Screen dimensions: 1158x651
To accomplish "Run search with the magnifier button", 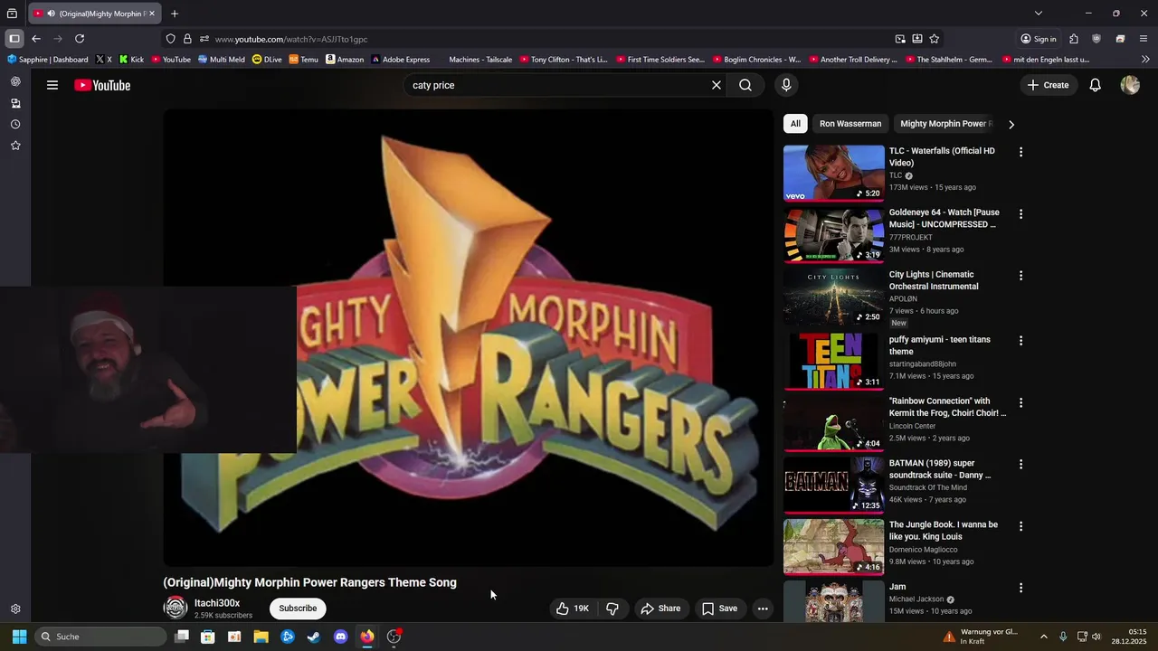I will [745, 85].
